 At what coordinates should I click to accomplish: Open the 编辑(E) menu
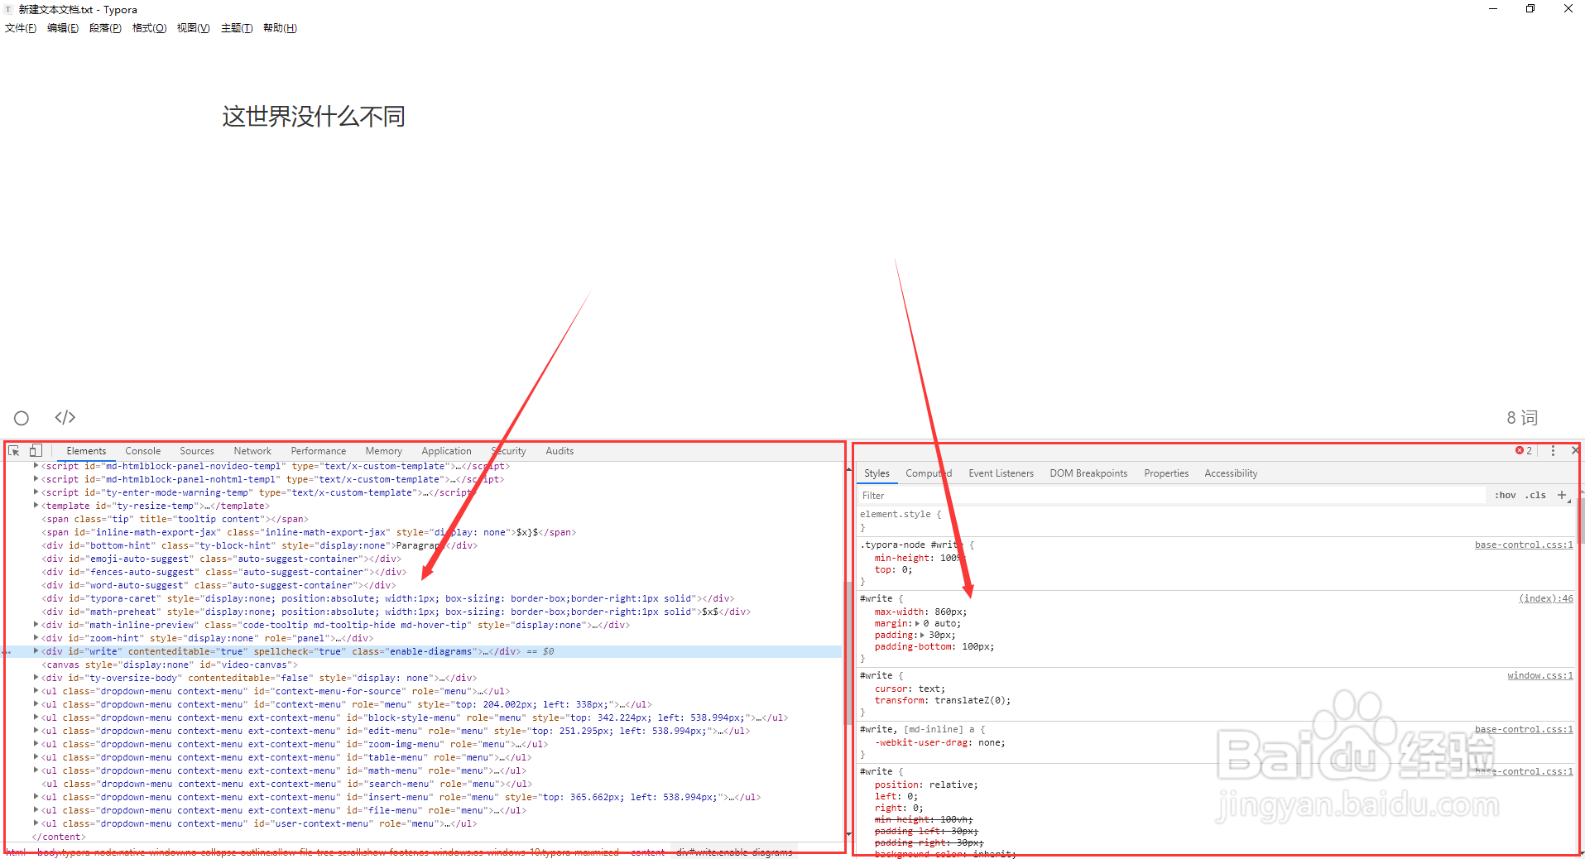click(x=63, y=28)
